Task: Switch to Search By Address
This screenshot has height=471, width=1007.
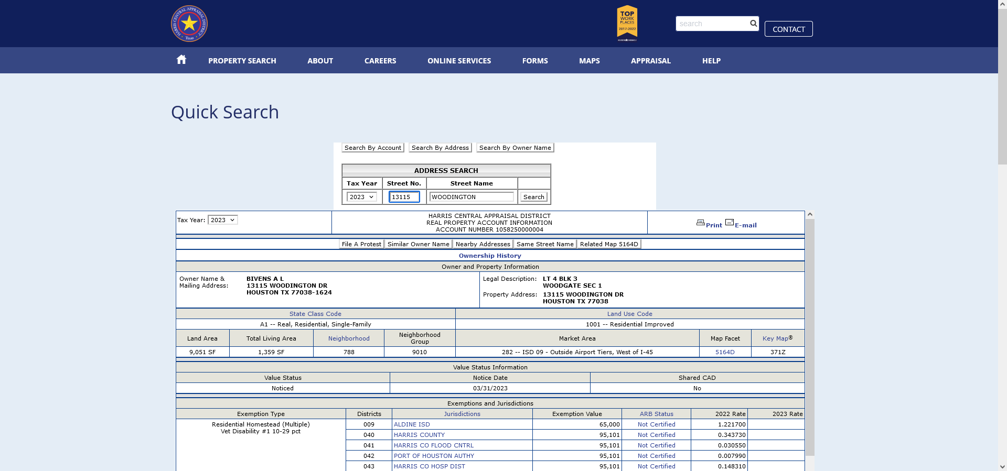Action: tap(441, 148)
